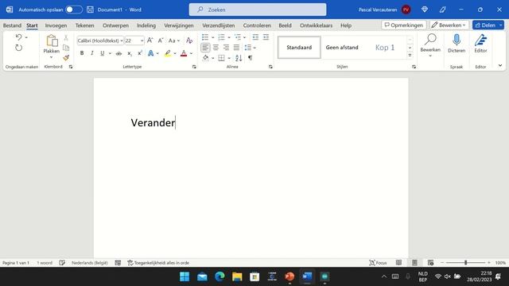Apply text effects blue A icon

pos(150,53)
